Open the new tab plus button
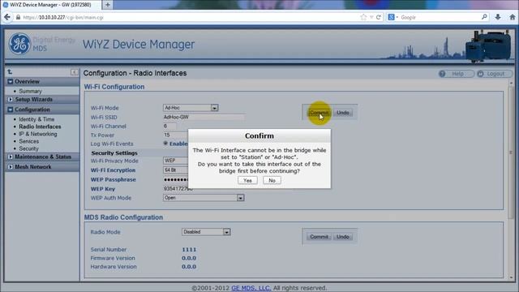Screen dimensions: 519x292 click(x=108, y=5)
